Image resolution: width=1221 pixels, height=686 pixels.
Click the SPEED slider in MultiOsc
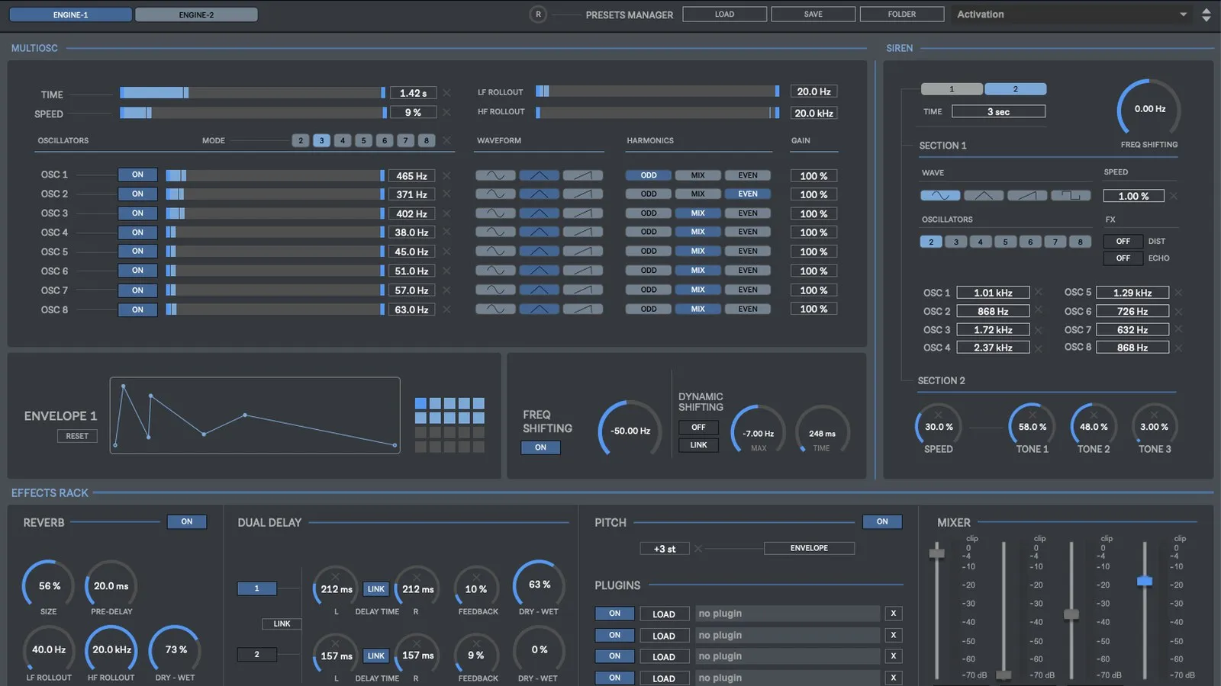(x=253, y=113)
